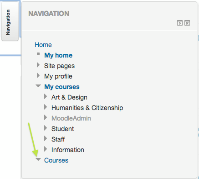Expand the Humanities & Citizenship arrow
Image resolution: width=199 pixels, height=179 pixels.
coord(46,107)
